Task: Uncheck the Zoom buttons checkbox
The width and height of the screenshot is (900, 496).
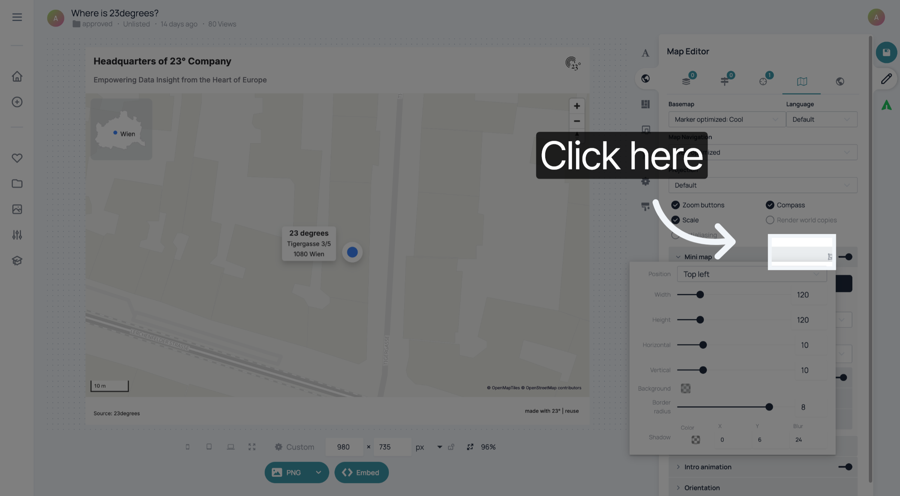Action: (x=675, y=205)
